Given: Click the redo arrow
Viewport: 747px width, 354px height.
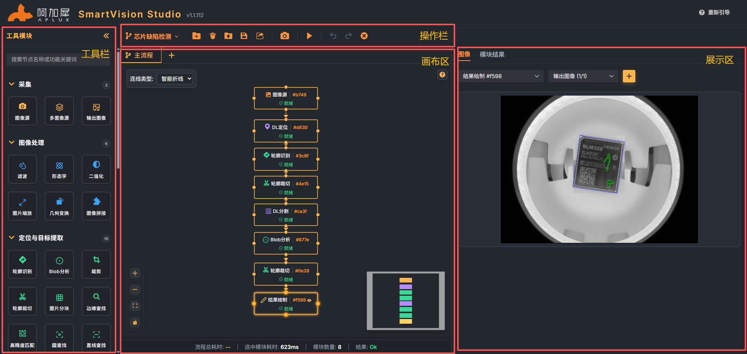Looking at the screenshot, I should pos(349,36).
